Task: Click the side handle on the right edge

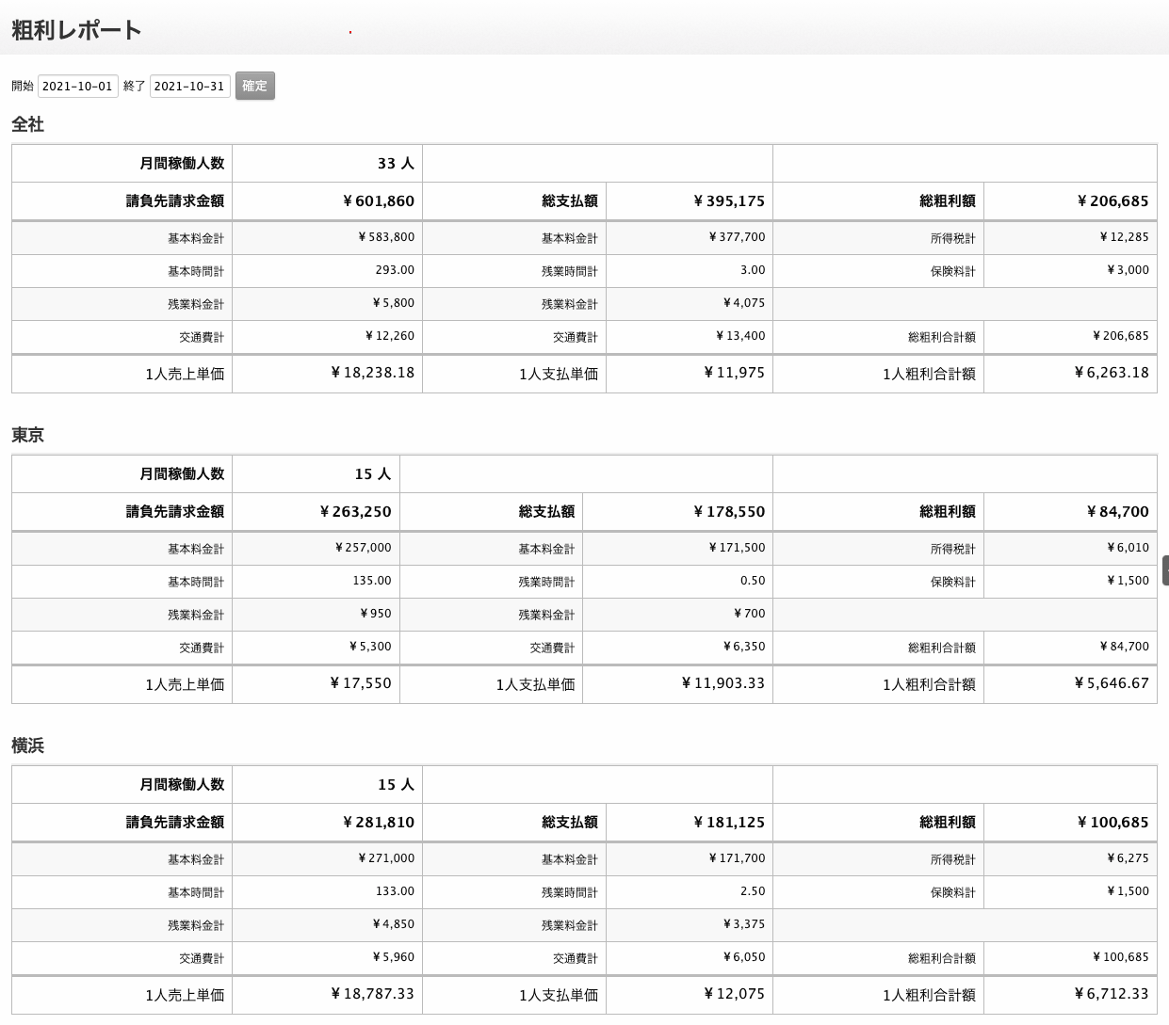Action: [x=1165, y=570]
